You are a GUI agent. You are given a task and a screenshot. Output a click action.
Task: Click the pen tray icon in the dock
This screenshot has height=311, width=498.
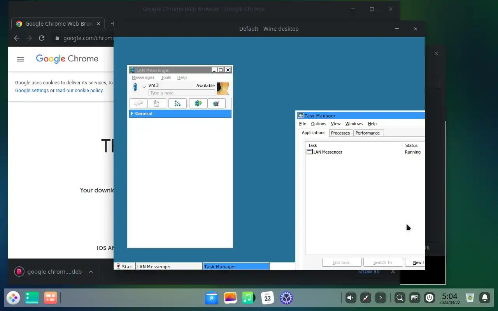[366, 298]
